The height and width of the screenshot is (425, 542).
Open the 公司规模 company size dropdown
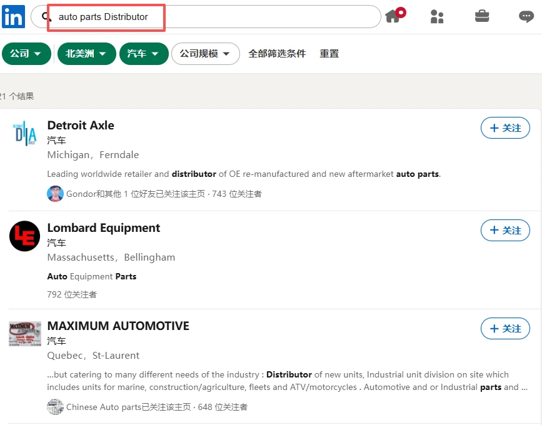[205, 54]
